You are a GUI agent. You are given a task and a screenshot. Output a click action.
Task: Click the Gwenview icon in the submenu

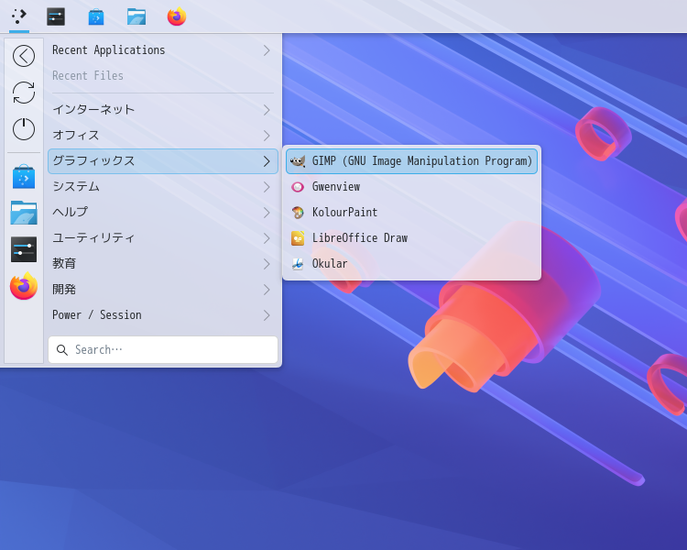tap(298, 187)
